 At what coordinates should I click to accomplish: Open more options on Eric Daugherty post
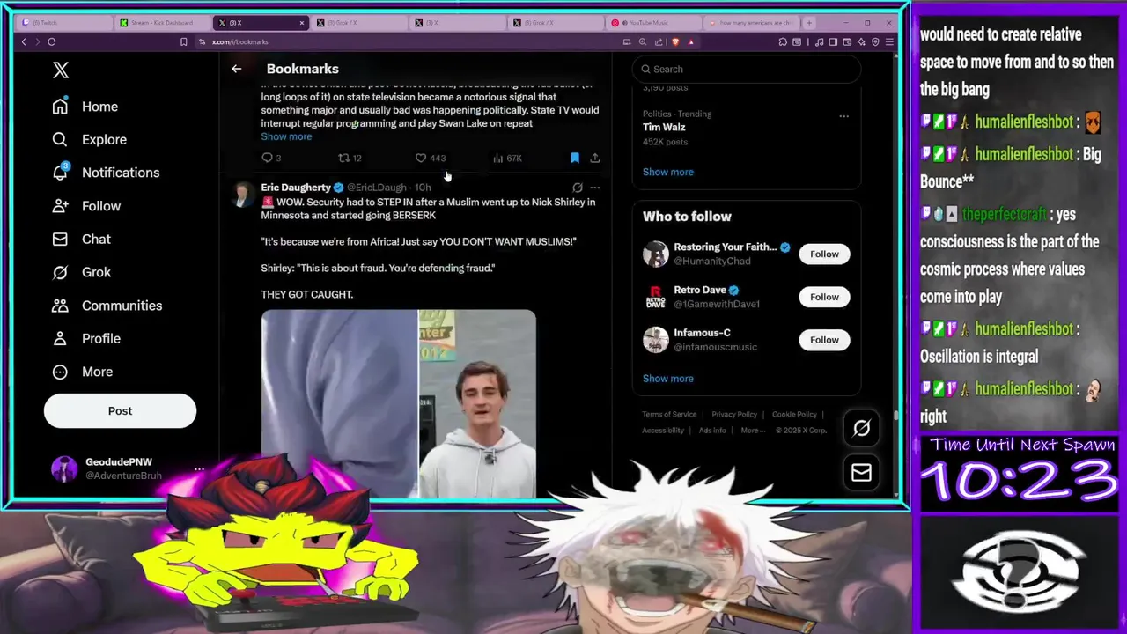click(x=595, y=188)
